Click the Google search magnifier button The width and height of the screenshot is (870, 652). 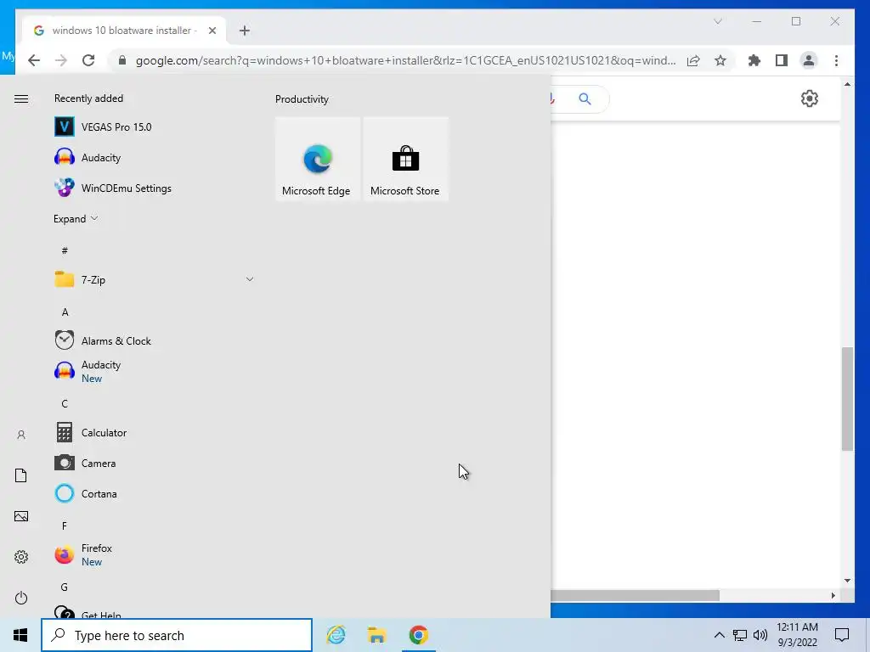585,98
